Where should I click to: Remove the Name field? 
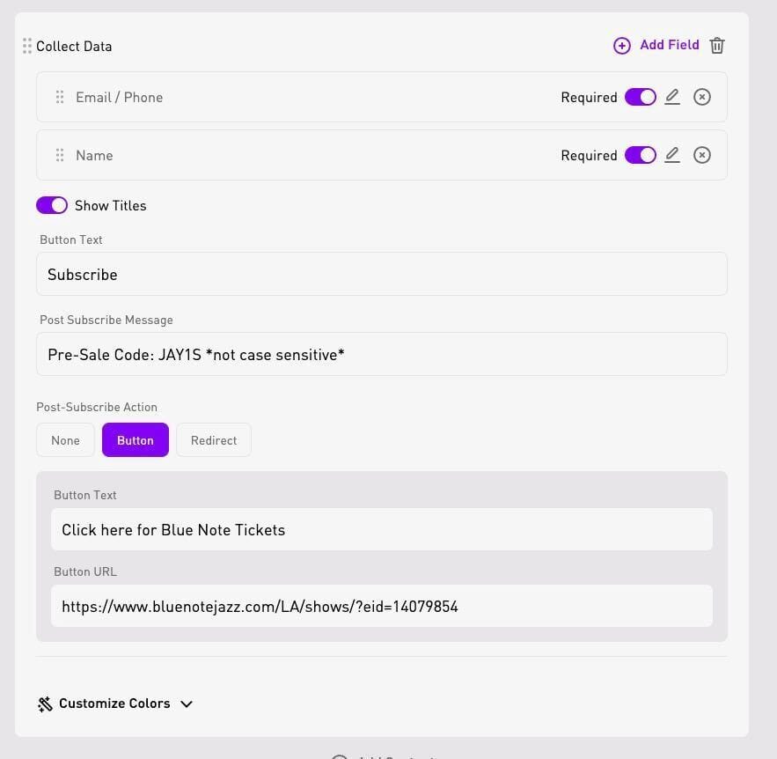[701, 155]
